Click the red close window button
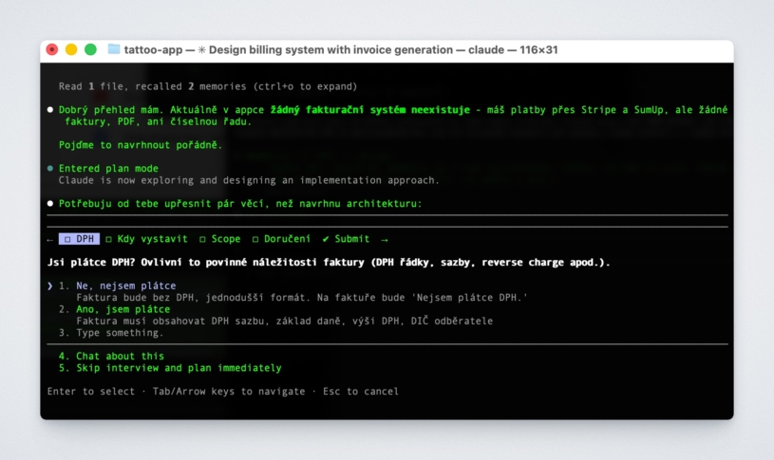Screen dimensions: 774x460 pyautogui.click(x=52, y=49)
